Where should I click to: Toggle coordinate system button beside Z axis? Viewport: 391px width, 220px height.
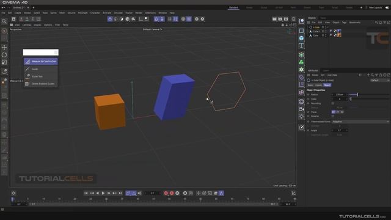(x=38, y=19)
